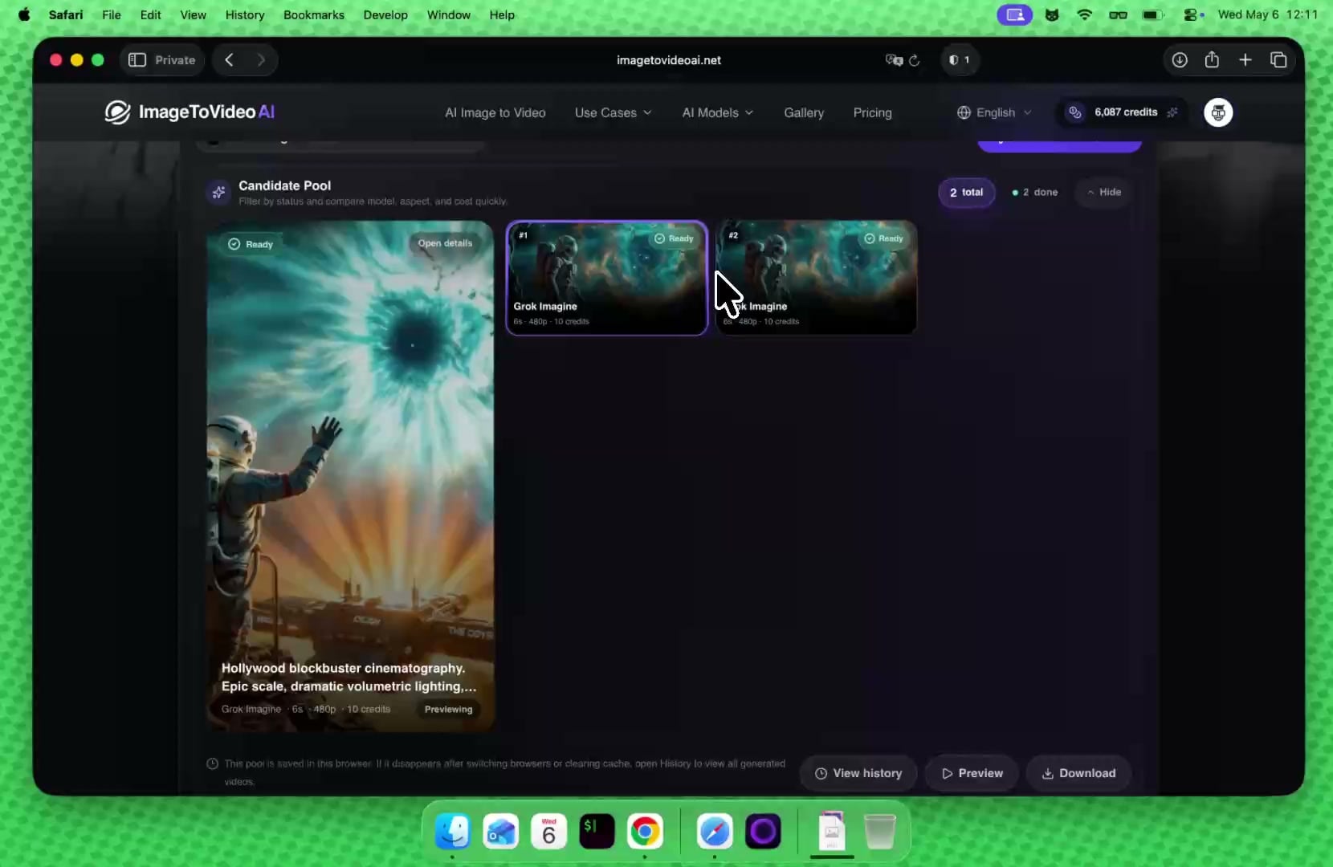
Task: Expand the AI Models dropdown
Action: [x=717, y=113]
